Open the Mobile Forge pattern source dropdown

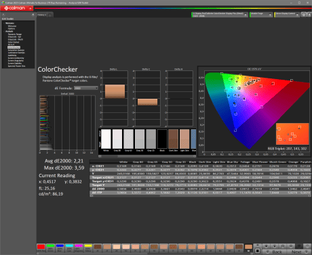coord(260,15)
